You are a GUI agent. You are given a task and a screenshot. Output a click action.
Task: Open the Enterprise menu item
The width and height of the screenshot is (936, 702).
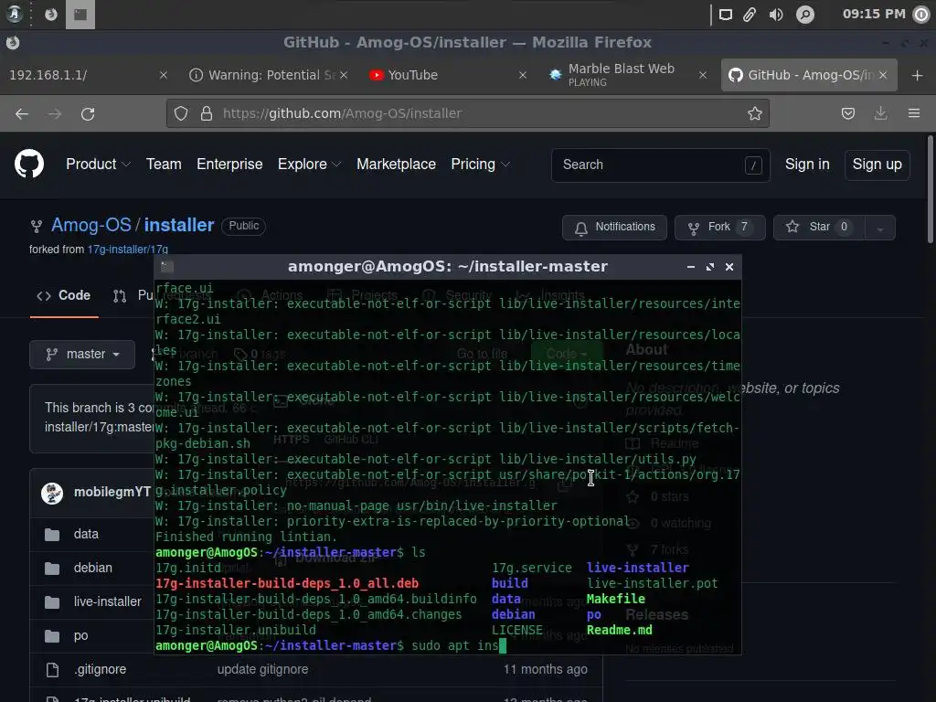pyautogui.click(x=229, y=165)
